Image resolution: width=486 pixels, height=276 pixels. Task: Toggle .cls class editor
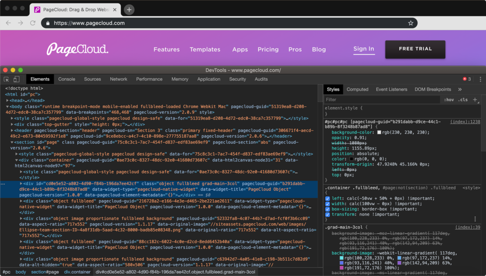463,99
